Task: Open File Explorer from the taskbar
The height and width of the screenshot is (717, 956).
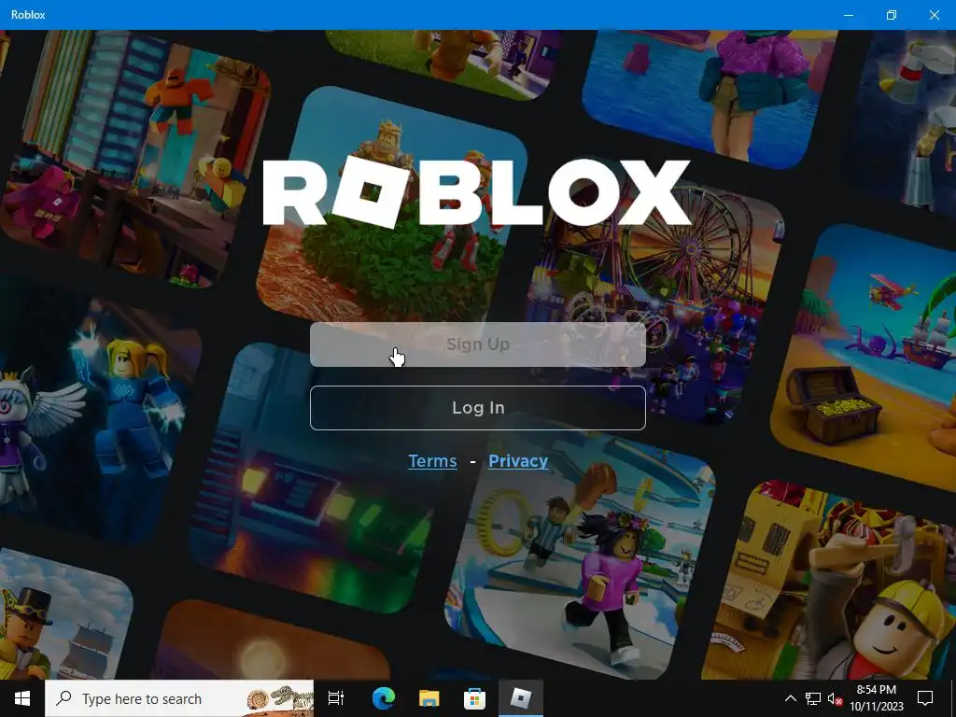Action: 429,698
